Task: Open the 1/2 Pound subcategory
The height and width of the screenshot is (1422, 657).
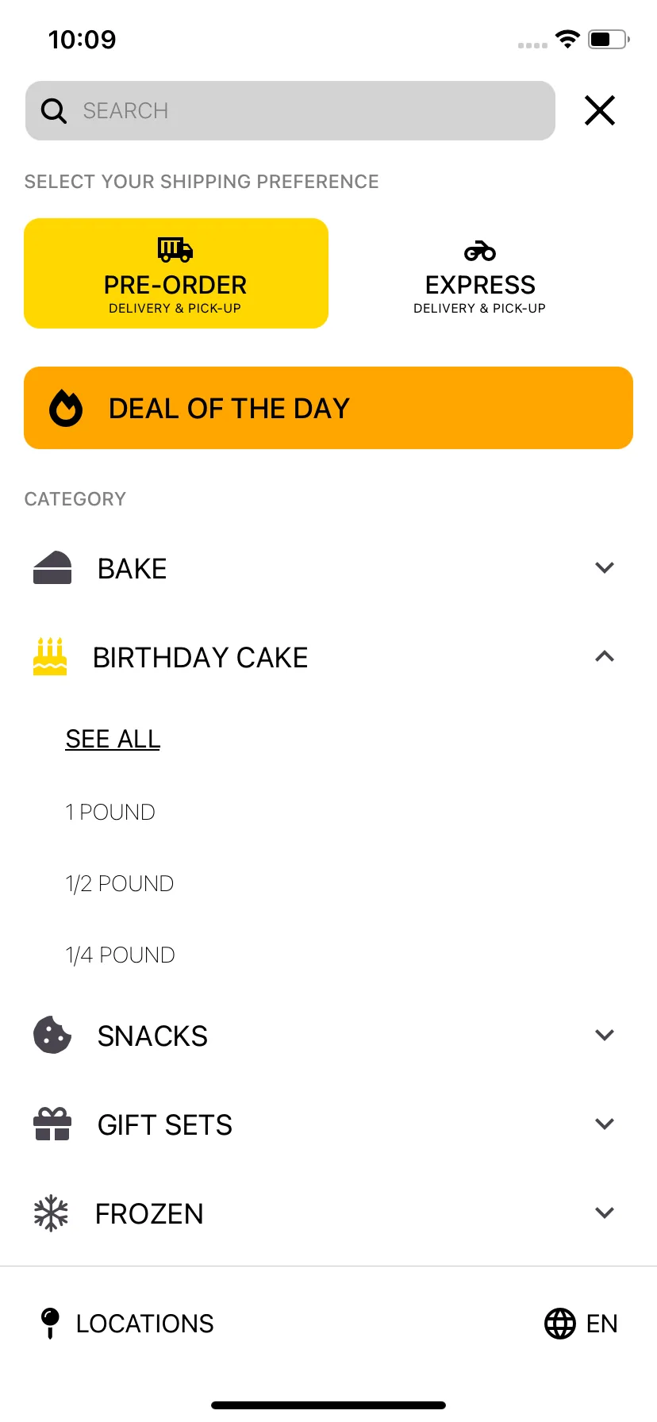Action: [120, 883]
